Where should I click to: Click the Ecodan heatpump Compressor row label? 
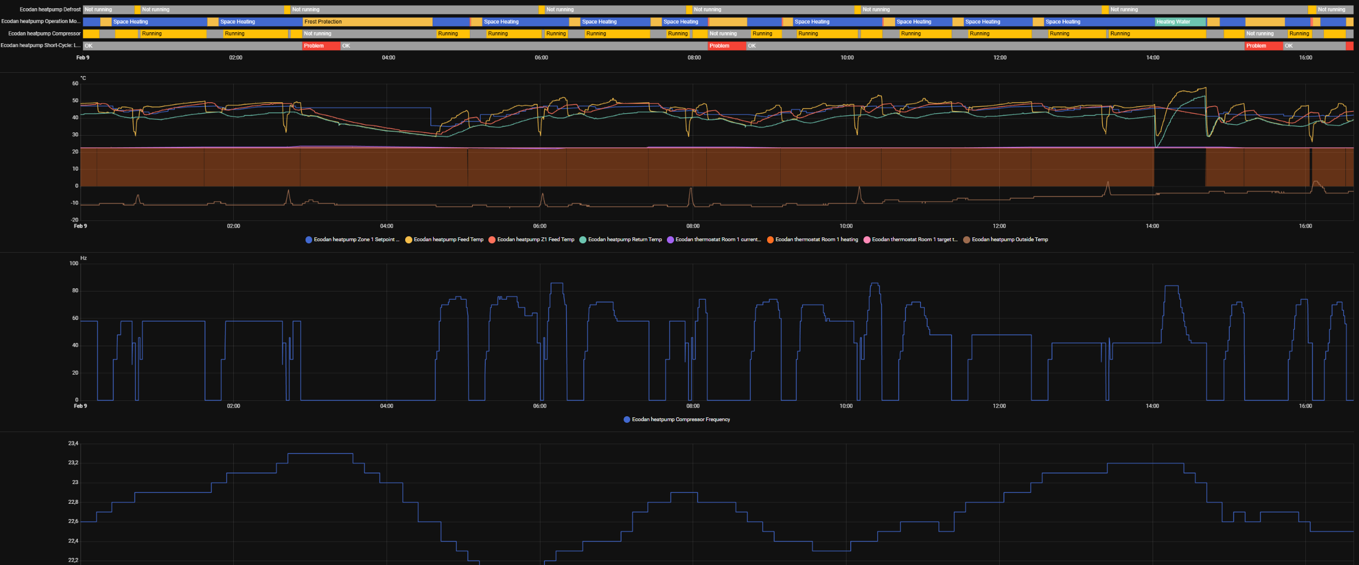44,33
